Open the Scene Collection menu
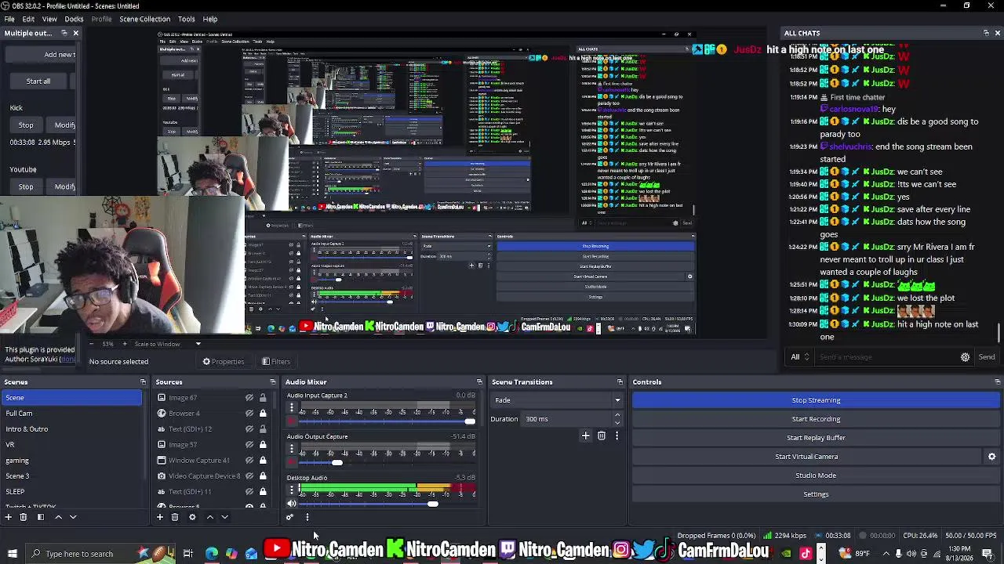The height and width of the screenshot is (564, 1004). point(144,19)
